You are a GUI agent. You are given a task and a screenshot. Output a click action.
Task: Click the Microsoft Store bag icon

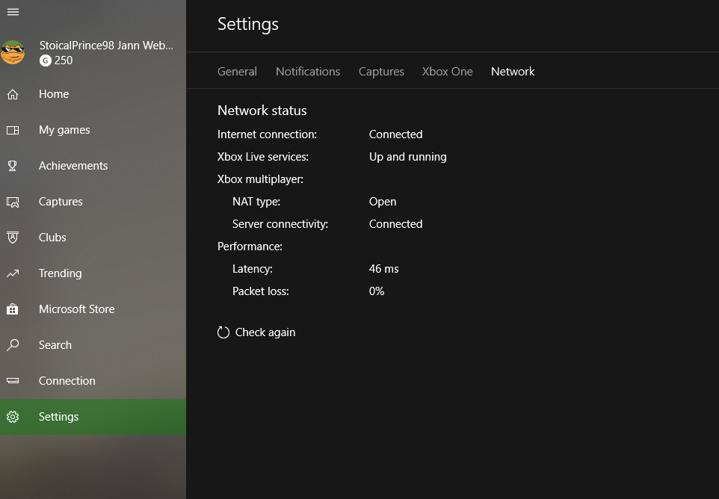click(x=13, y=309)
